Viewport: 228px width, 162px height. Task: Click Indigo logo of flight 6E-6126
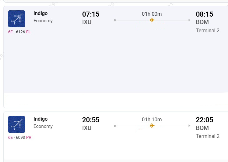(x=17, y=19)
